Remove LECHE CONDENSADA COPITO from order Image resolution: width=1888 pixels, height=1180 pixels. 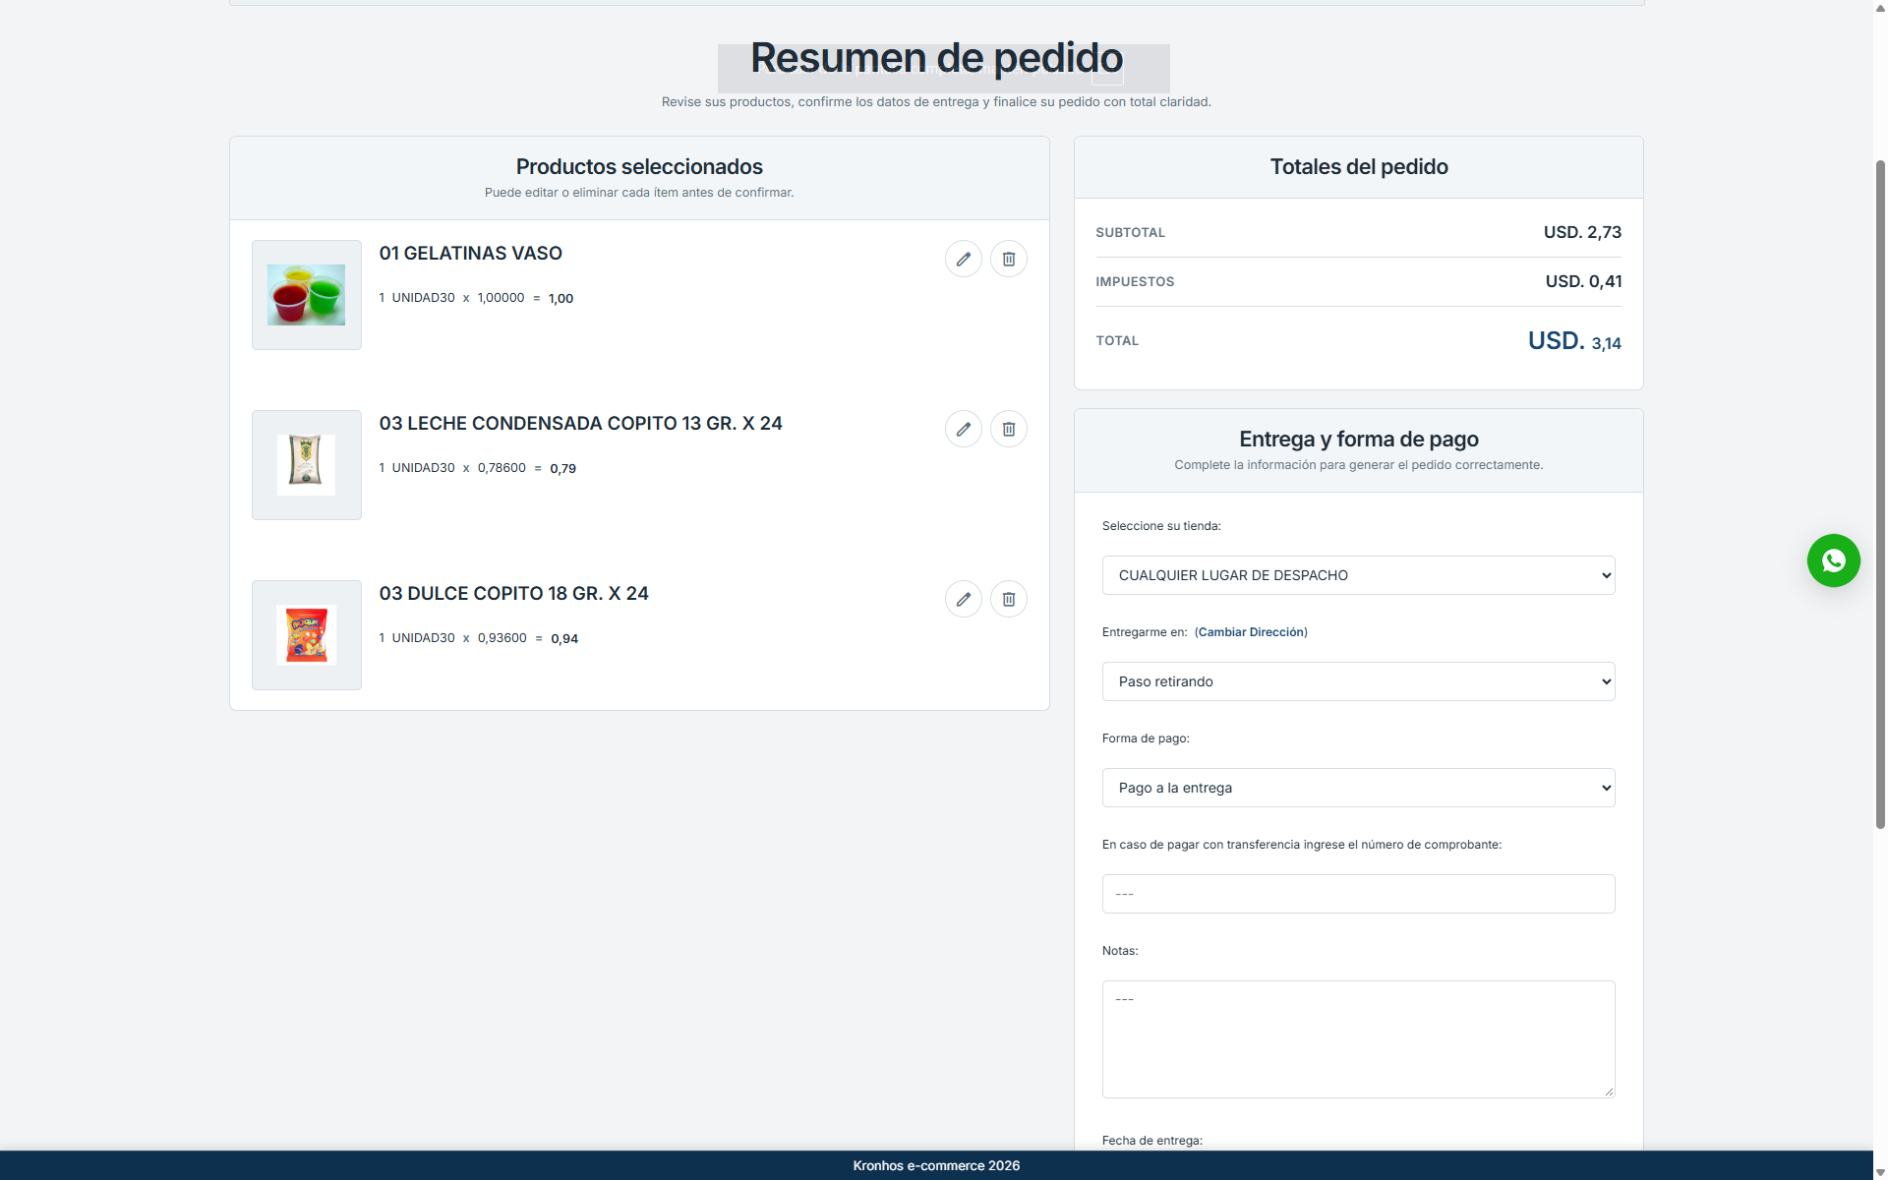[1008, 429]
